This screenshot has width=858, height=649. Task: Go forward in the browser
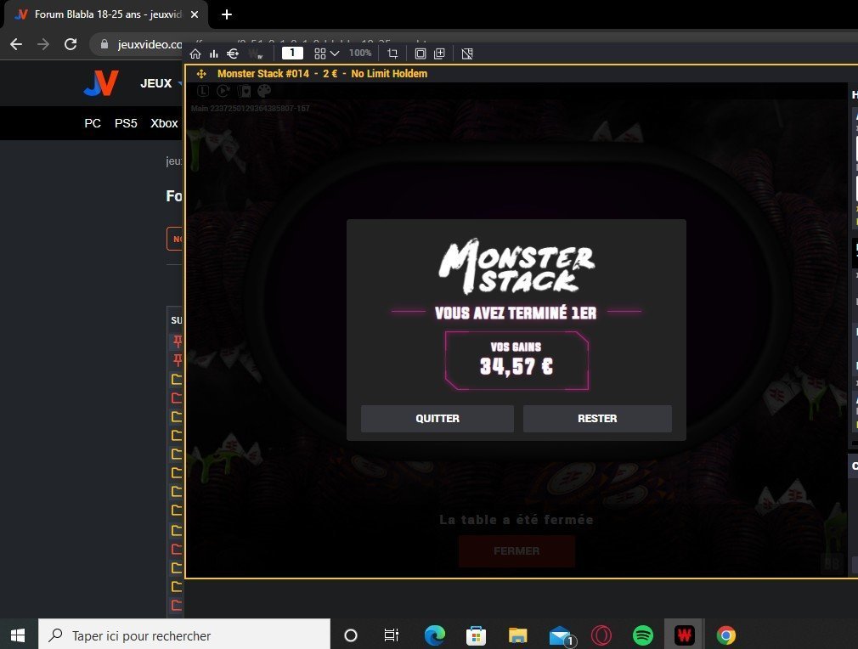[43, 44]
